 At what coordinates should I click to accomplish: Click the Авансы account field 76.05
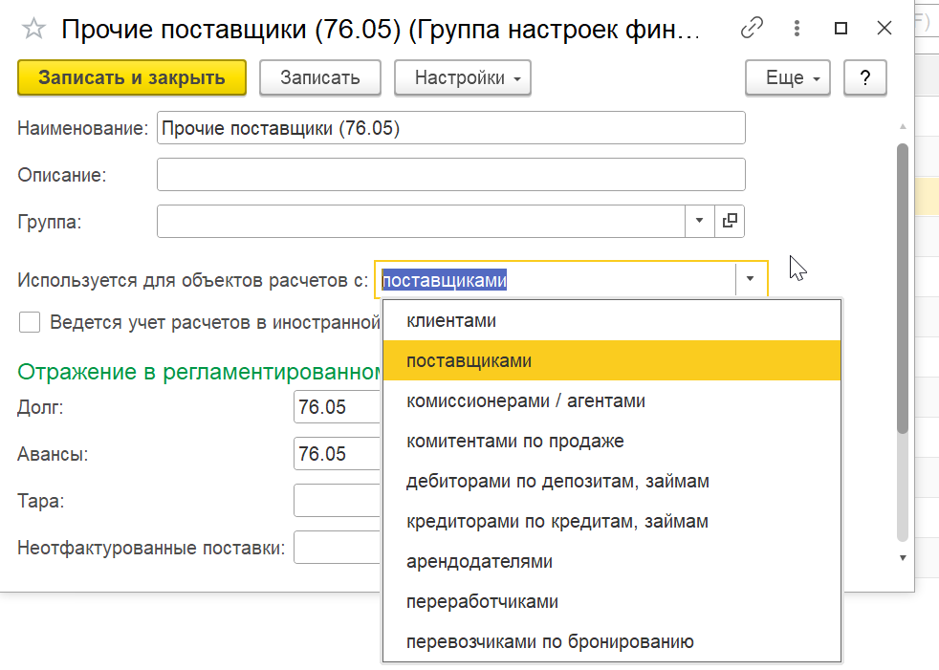tap(338, 454)
